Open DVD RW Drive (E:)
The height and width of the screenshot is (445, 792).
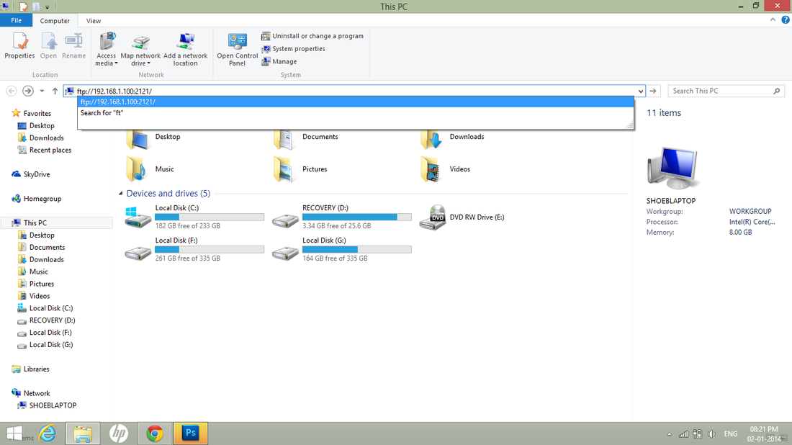462,217
